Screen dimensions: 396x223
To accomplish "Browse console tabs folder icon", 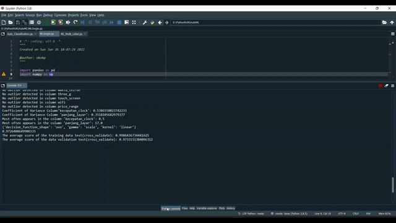I will [x=3, y=85].
